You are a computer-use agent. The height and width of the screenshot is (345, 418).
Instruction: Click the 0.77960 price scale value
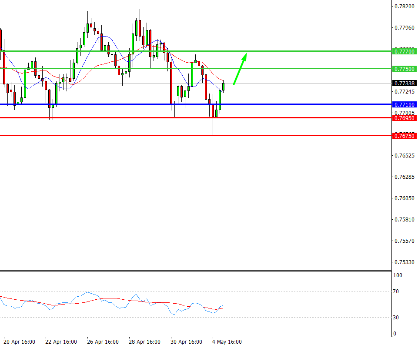[405, 28]
